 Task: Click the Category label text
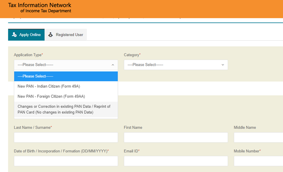[x=132, y=55]
